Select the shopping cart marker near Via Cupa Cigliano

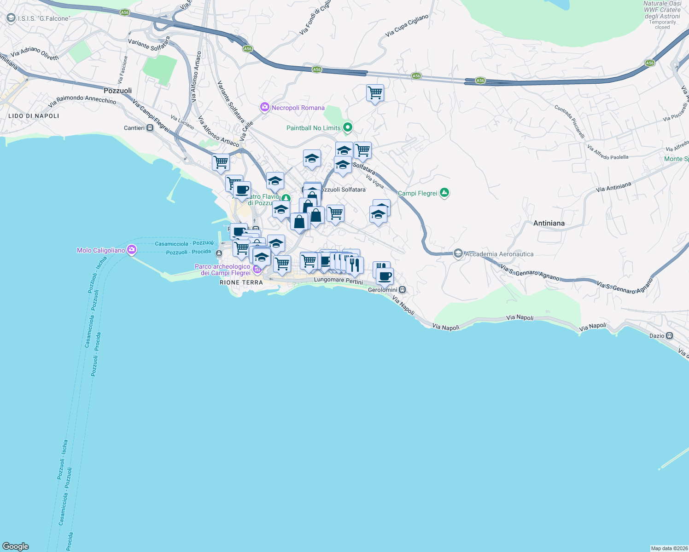point(375,94)
